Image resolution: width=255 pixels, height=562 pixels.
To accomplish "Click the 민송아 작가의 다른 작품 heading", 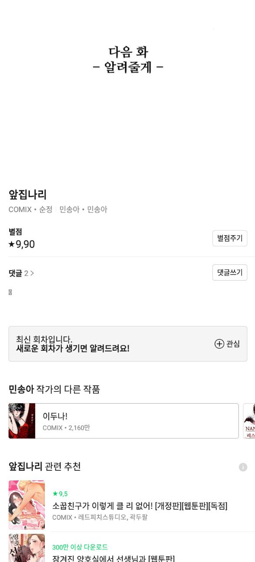I will click(x=54, y=389).
